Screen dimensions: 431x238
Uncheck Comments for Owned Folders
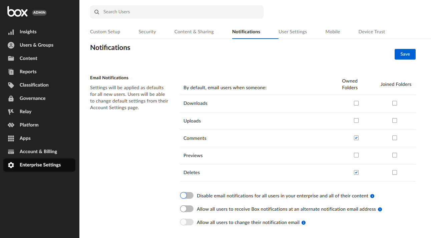tap(356, 137)
